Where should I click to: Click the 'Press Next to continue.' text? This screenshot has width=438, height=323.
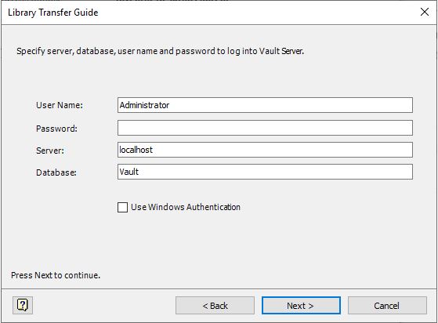click(56, 275)
